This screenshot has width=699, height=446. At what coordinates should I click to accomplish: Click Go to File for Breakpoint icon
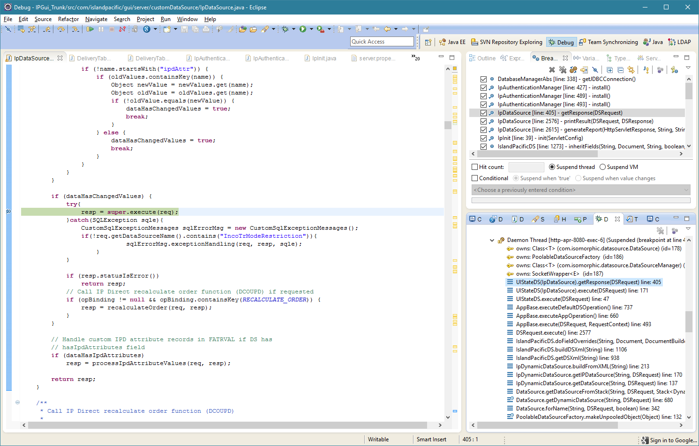584,70
